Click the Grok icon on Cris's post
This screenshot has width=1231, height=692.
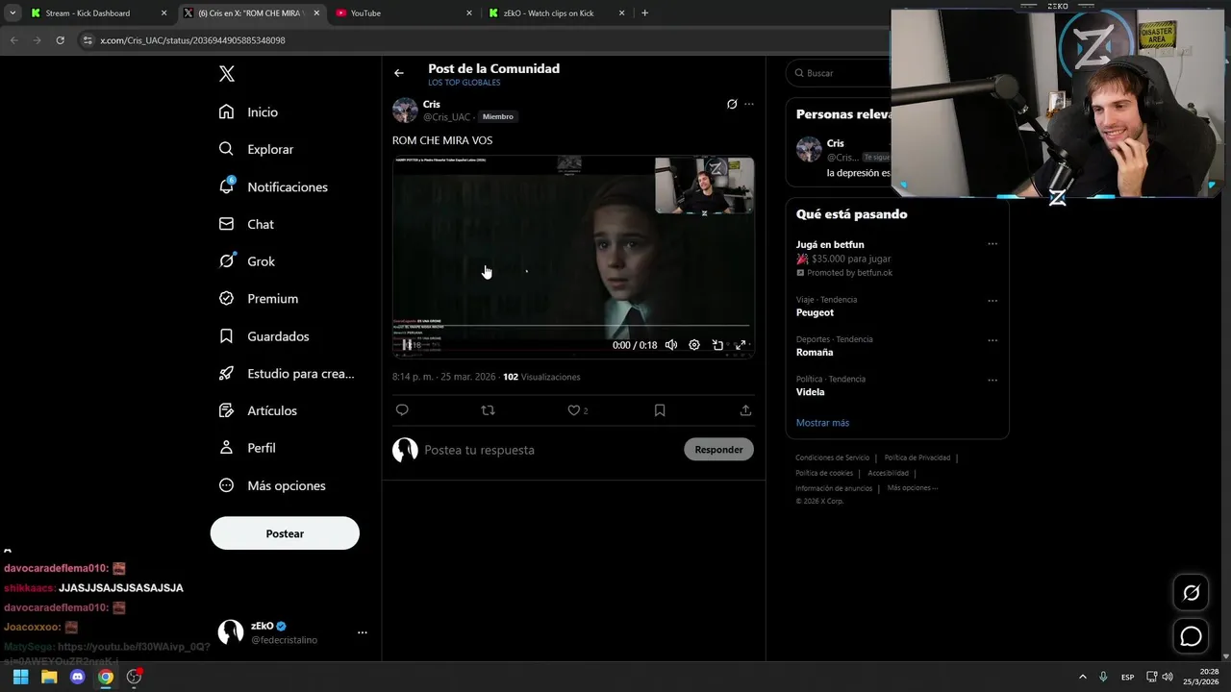[x=732, y=104]
